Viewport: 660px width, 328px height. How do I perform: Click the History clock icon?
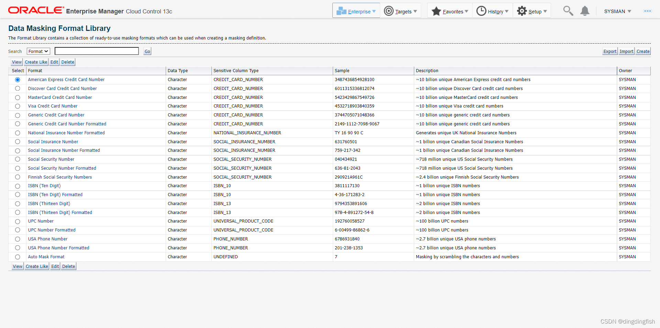tap(481, 11)
